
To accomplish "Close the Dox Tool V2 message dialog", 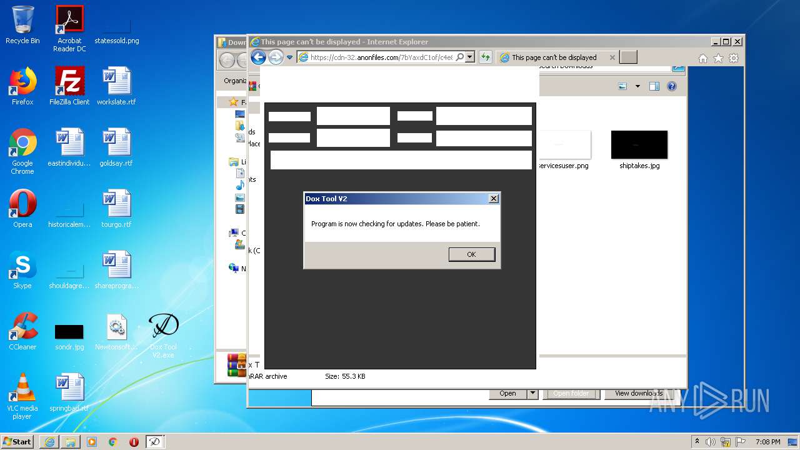I will (x=493, y=199).
